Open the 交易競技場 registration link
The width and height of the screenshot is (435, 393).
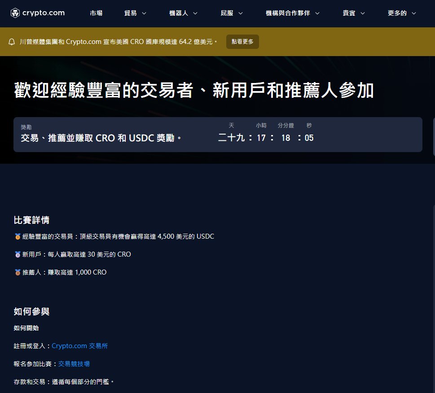point(74,364)
